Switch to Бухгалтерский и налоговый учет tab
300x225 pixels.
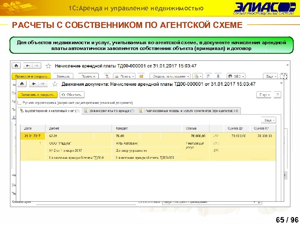[50, 111]
